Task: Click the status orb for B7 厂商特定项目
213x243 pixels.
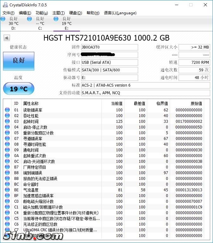Action: [x=7, y=167]
